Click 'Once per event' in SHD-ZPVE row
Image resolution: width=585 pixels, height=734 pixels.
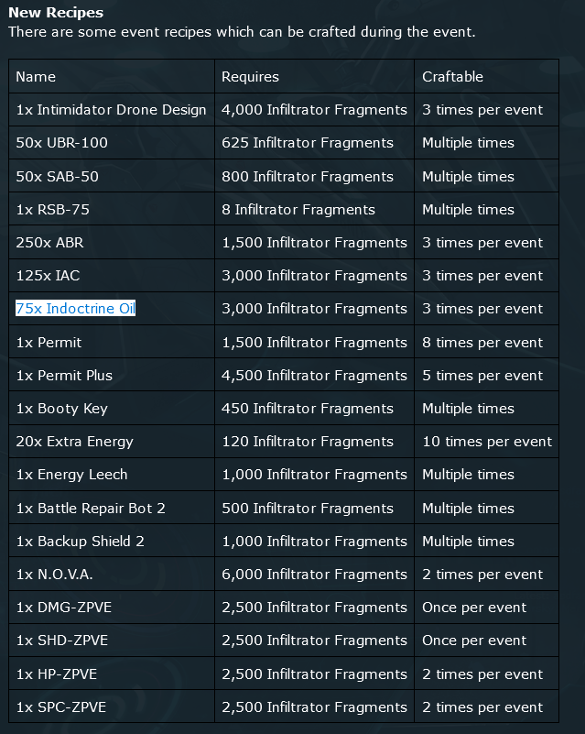click(x=486, y=640)
